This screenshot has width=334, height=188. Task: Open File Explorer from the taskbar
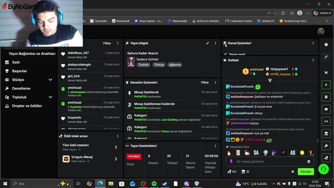[111, 184]
